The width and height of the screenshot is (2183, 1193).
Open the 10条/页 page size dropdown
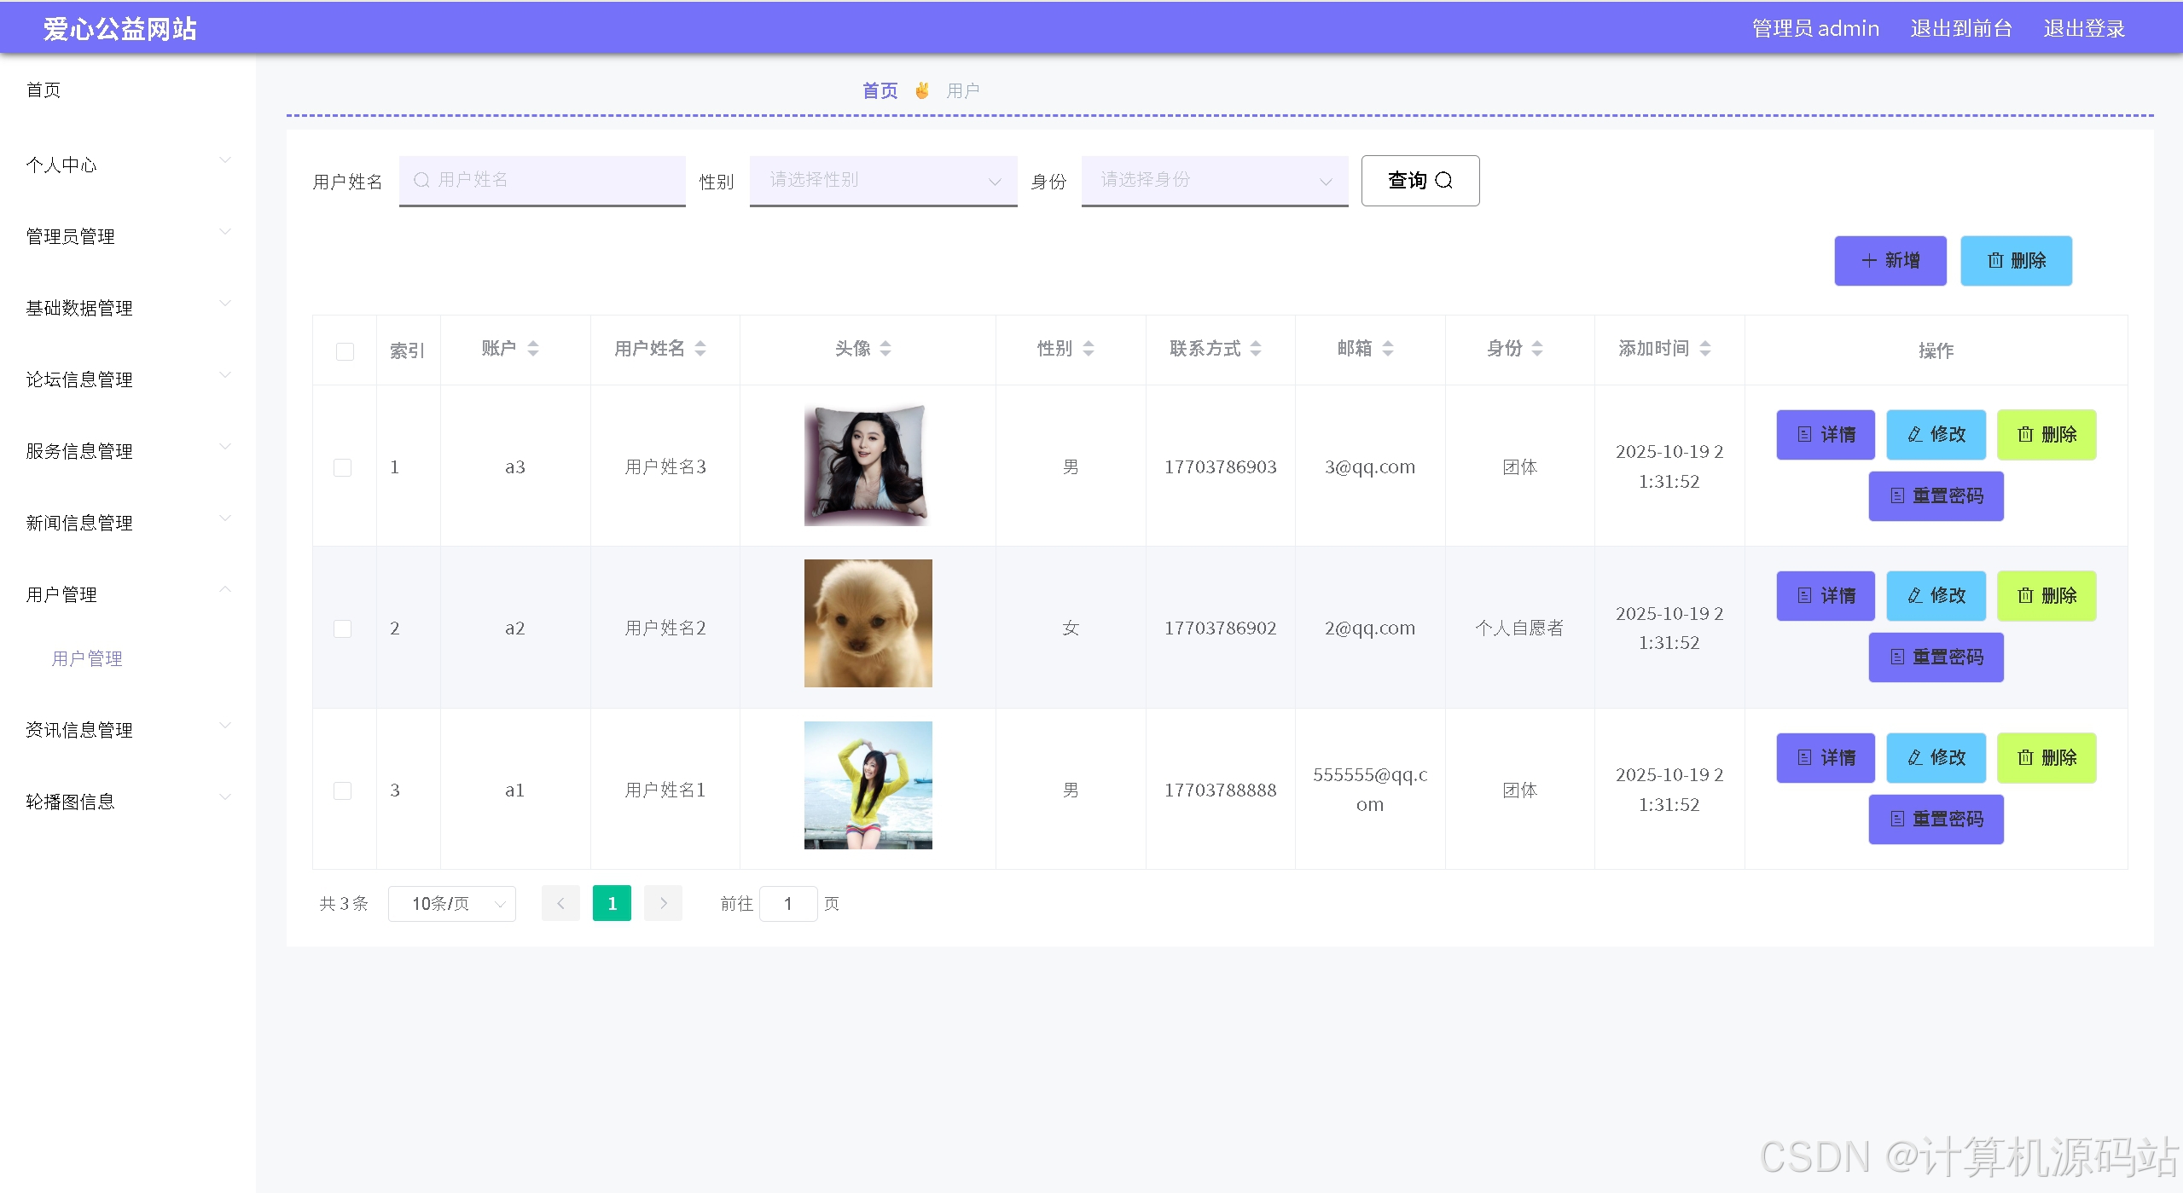pos(452,903)
